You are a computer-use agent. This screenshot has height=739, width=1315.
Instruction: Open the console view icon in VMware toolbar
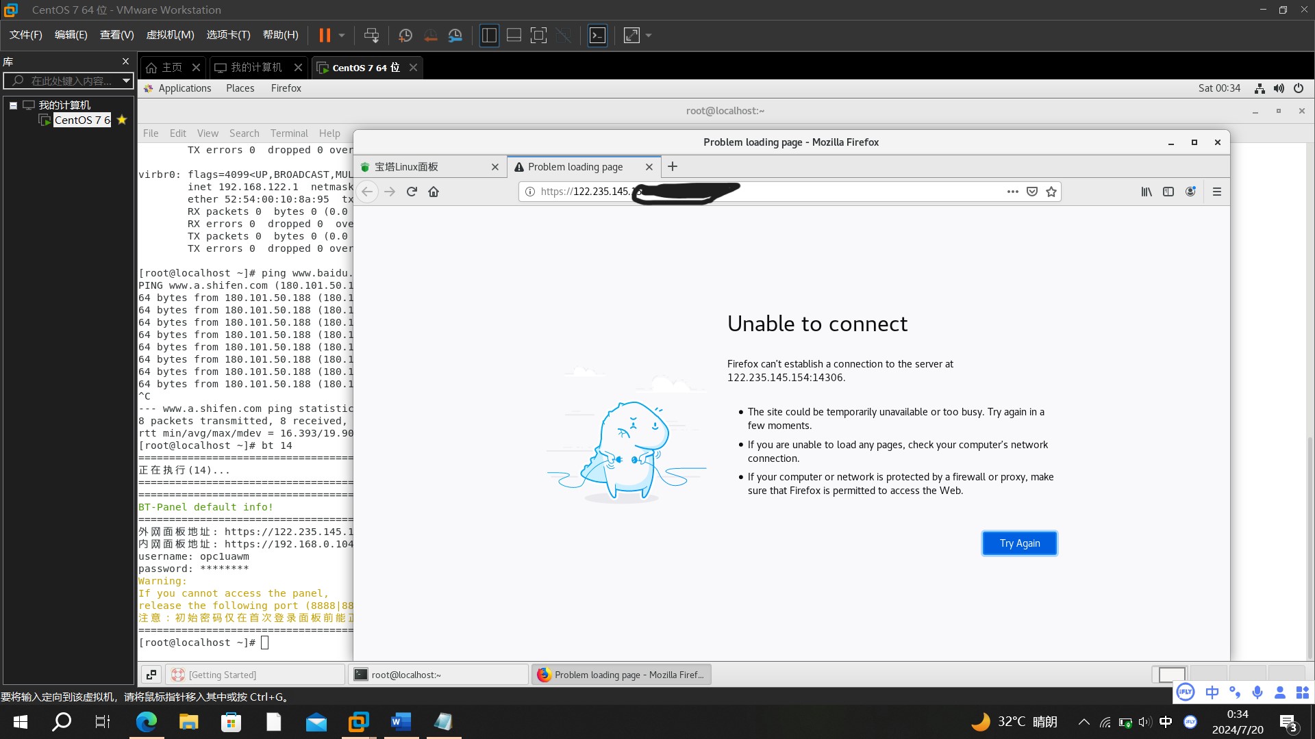coord(597,35)
